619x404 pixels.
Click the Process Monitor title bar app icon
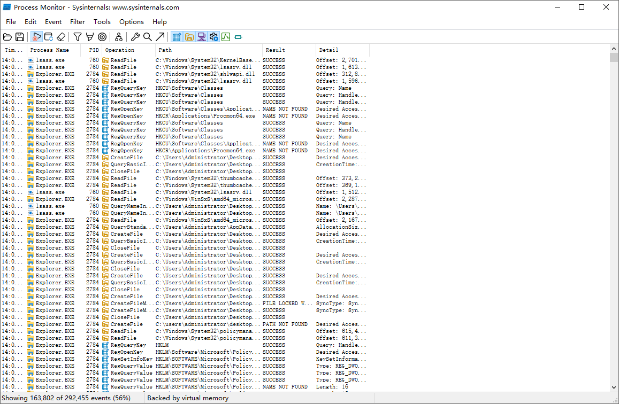7,7
